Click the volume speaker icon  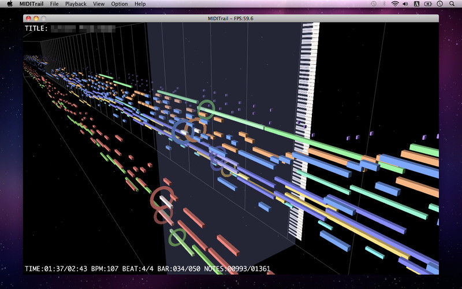click(x=405, y=4)
